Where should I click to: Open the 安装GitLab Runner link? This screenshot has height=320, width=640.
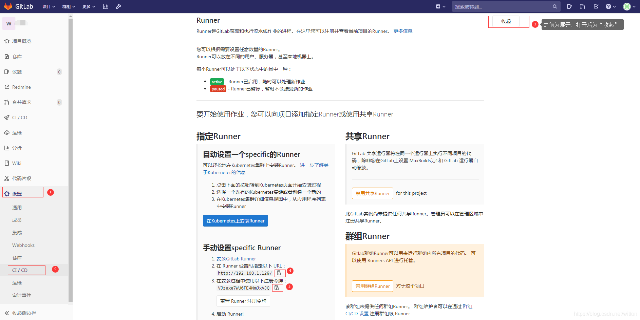[236, 259]
